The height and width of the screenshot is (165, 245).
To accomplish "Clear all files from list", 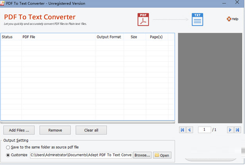I will [91, 130].
